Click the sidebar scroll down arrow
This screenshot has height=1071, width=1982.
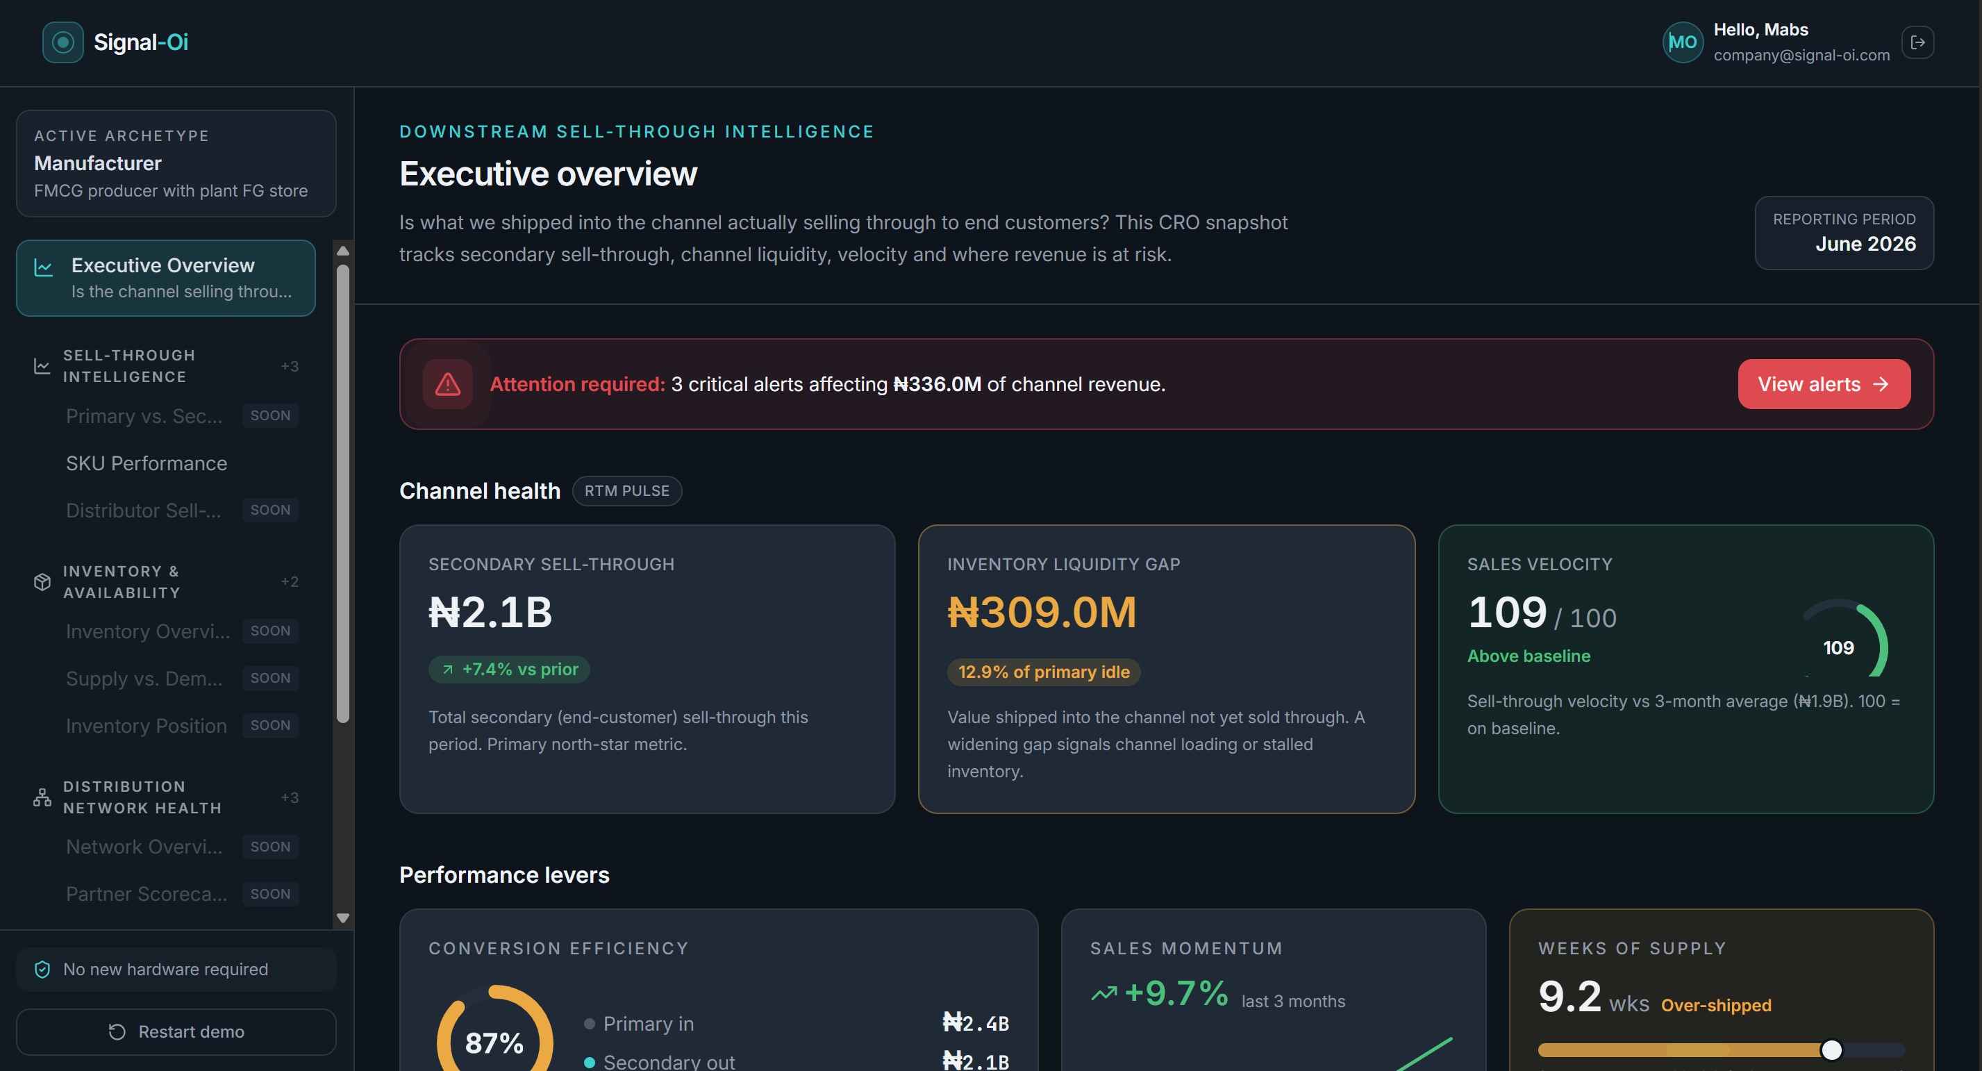pyautogui.click(x=343, y=918)
